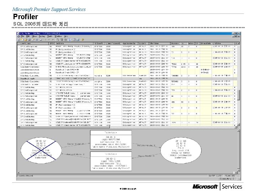Click the Duration column header
The image size is (256, 192).
[175, 43]
